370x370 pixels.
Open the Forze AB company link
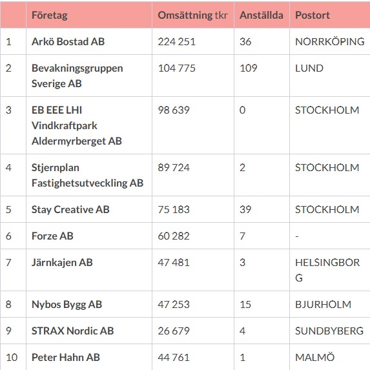(52, 236)
